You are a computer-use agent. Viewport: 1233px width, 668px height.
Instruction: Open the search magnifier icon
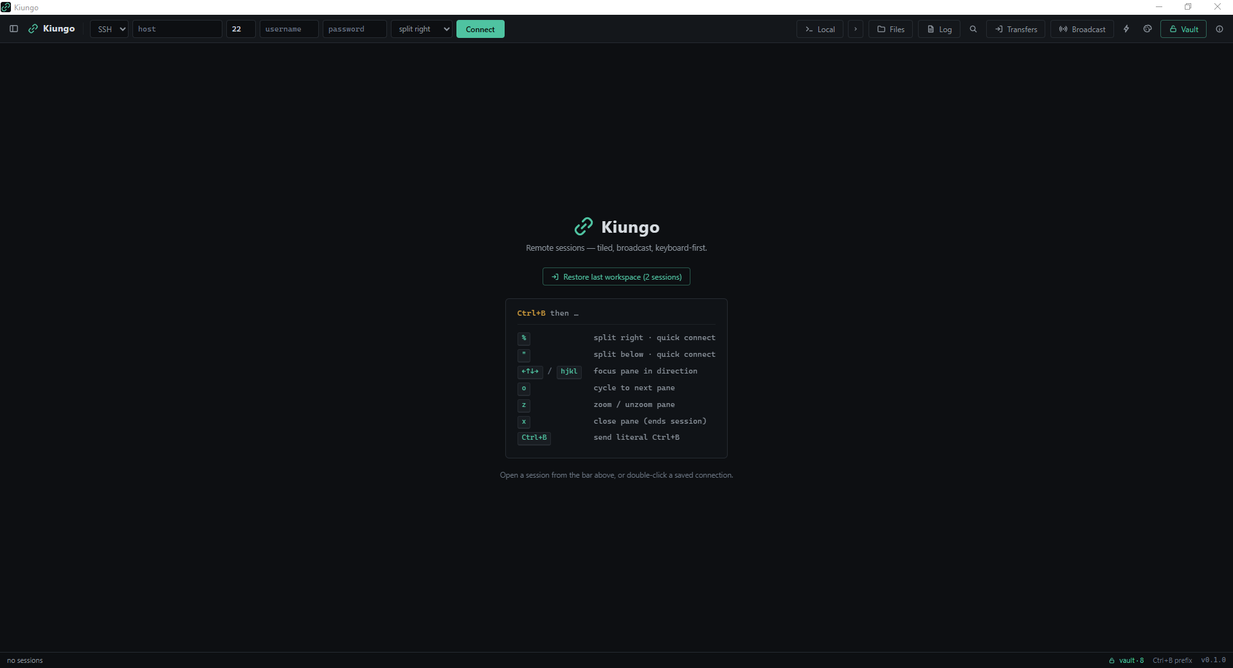(x=973, y=29)
